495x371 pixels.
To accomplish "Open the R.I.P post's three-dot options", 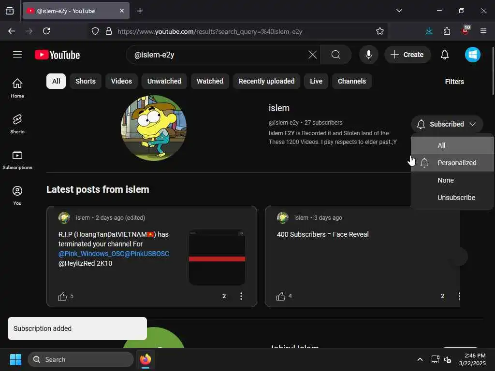I will (x=241, y=296).
